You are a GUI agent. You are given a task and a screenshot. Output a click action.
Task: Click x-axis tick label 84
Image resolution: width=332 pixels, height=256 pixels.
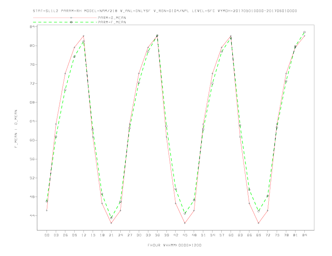tap(304, 235)
